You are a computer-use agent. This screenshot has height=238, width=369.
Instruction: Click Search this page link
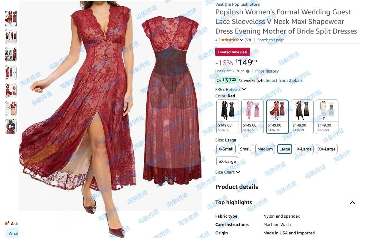coord(271,40)
